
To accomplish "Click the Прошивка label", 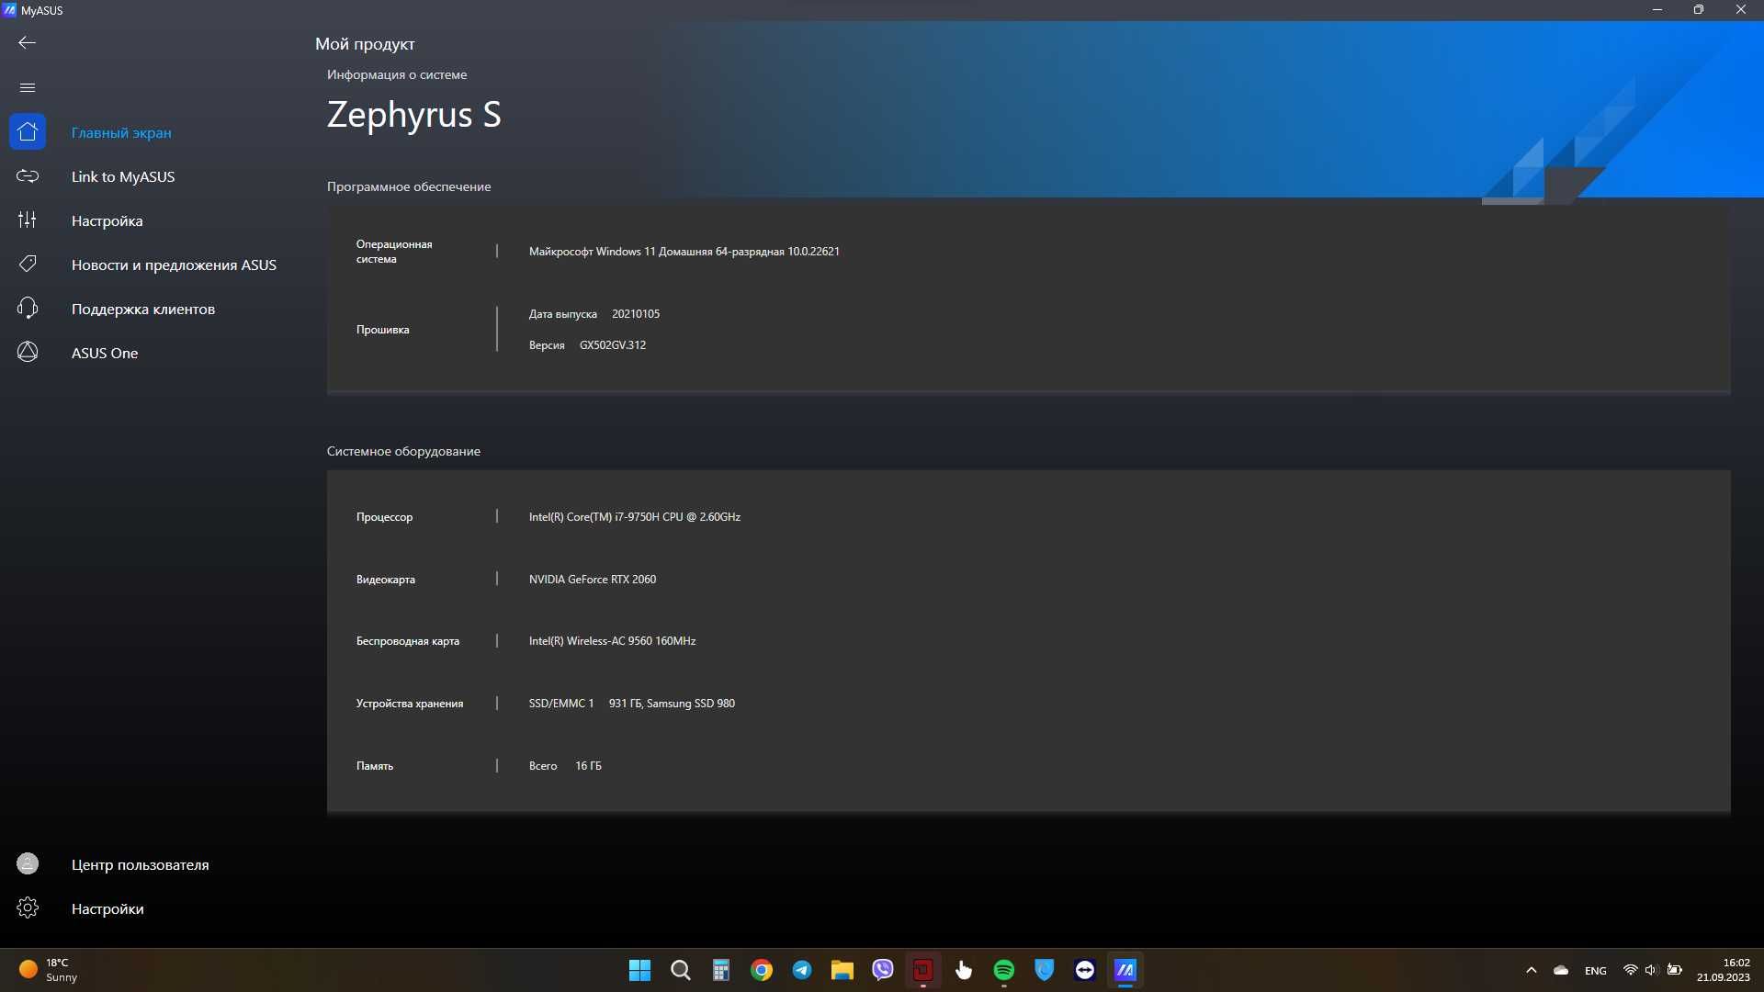I will (x=383, y=329).
